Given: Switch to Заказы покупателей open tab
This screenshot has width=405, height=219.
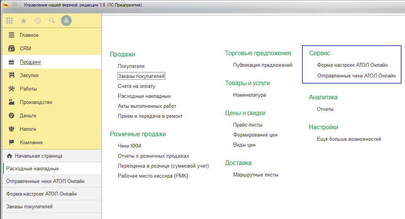Looking at the screenshot, I should pos(52,206).
